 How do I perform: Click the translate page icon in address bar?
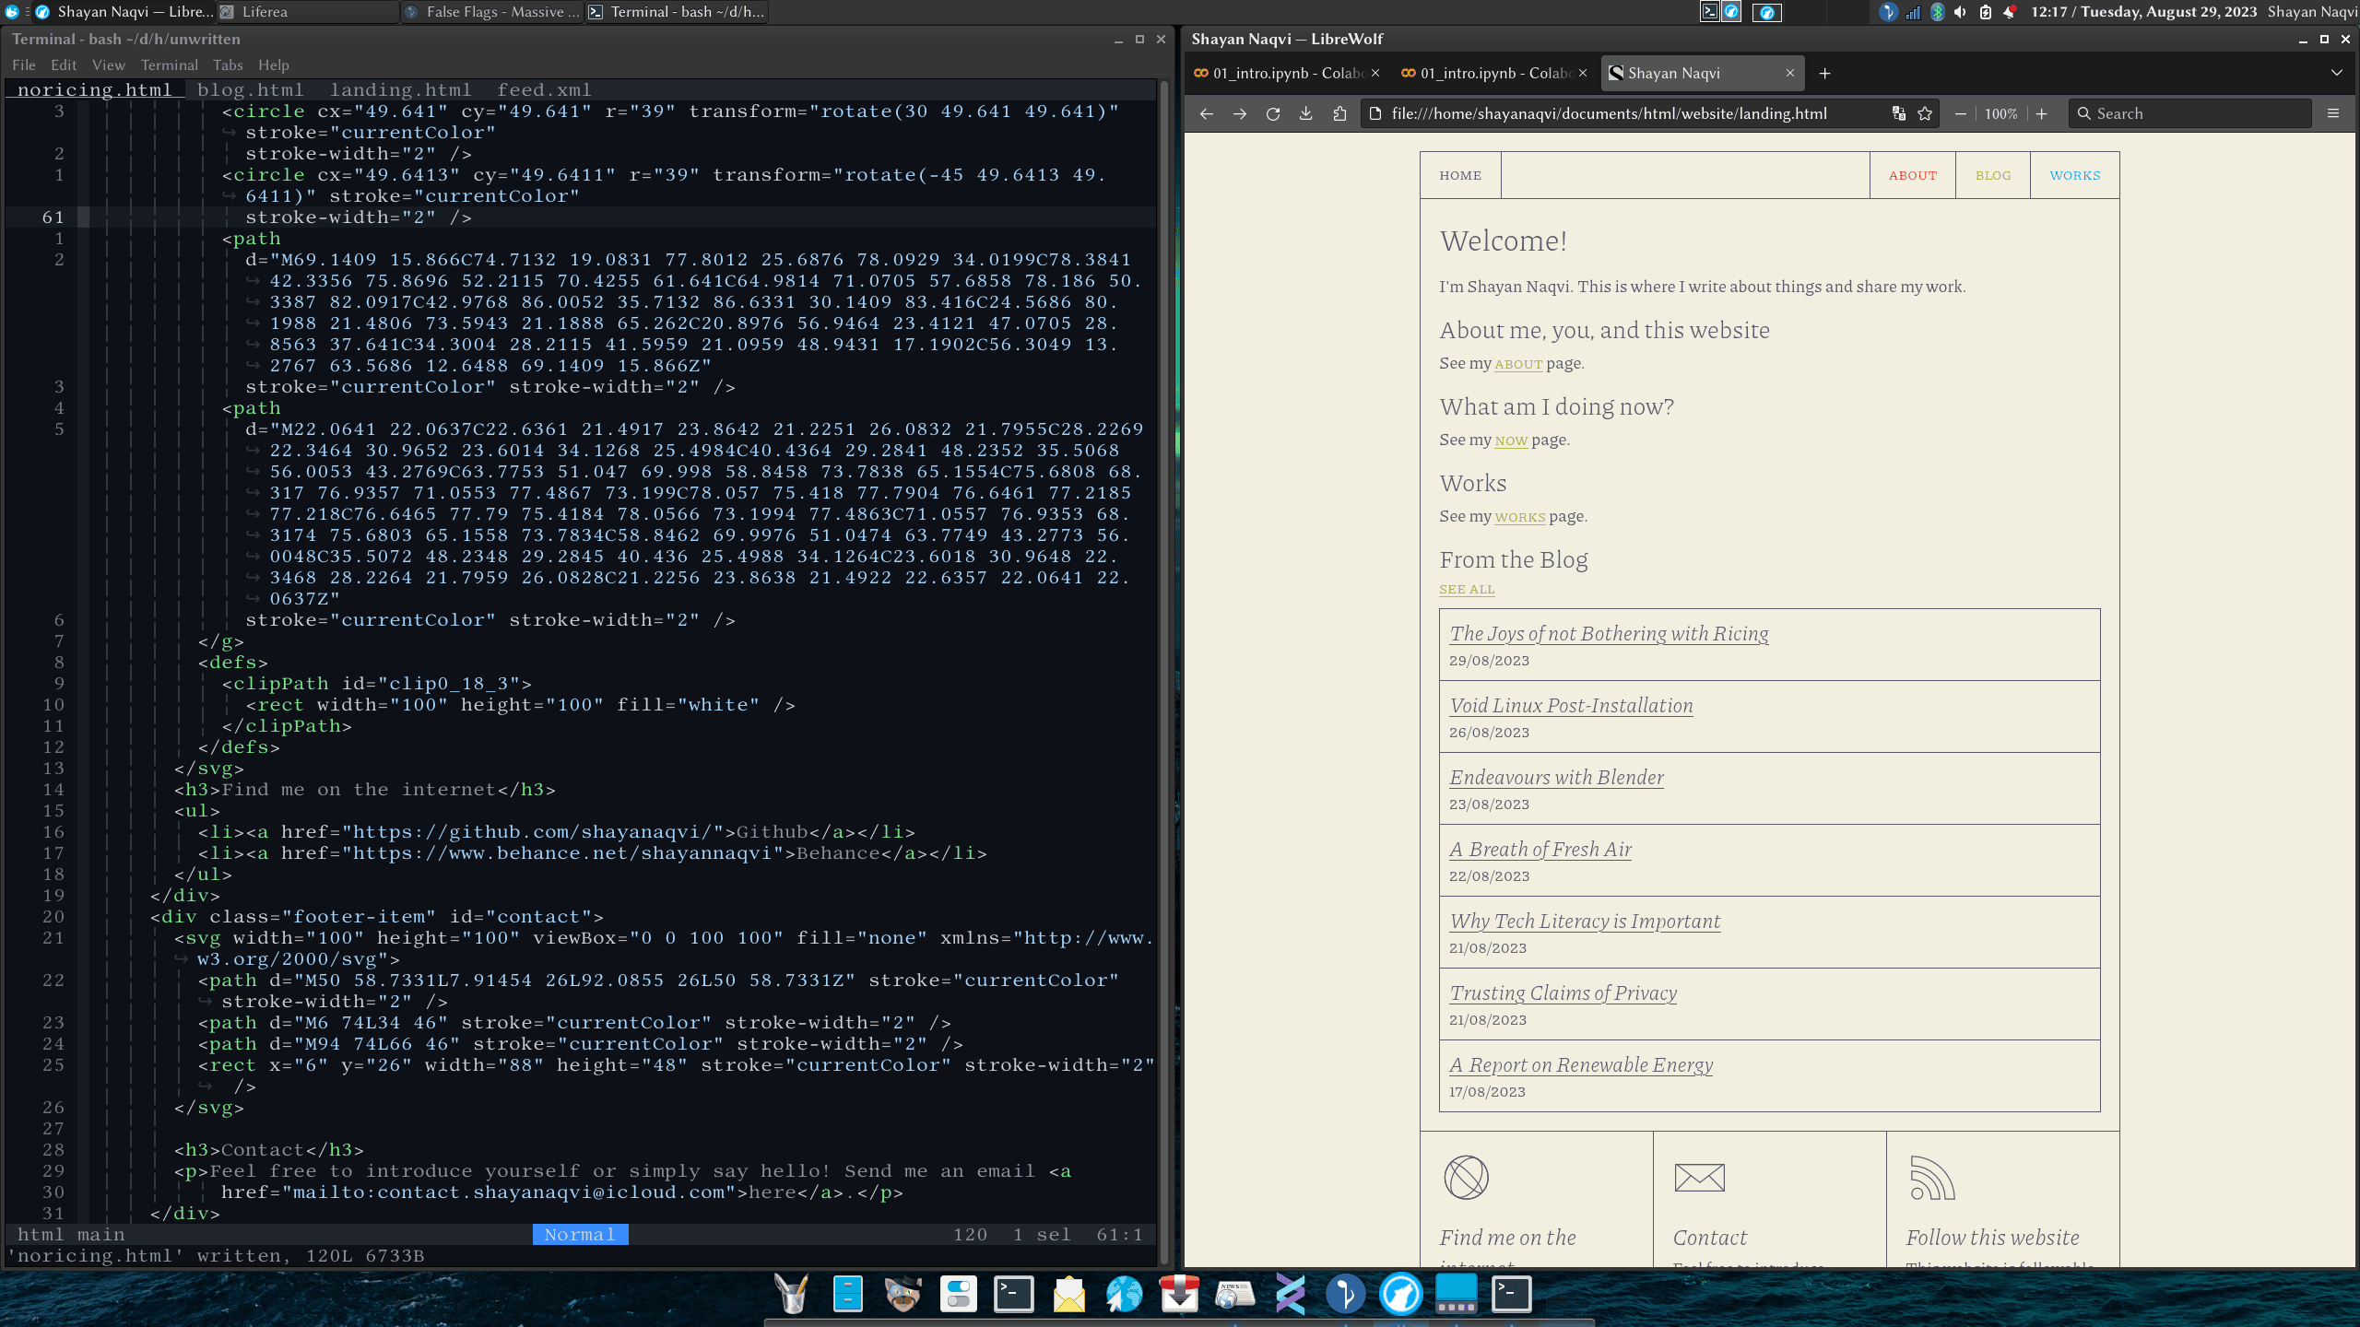click(x=1898, y=113)
